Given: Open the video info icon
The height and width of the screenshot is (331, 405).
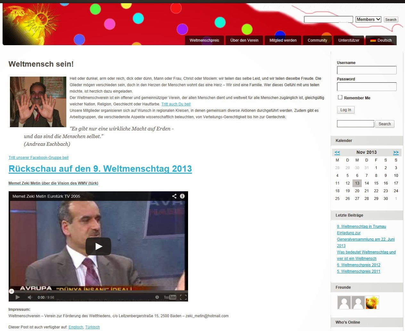Looking at the screenshot, I should [x=182, y=196].
